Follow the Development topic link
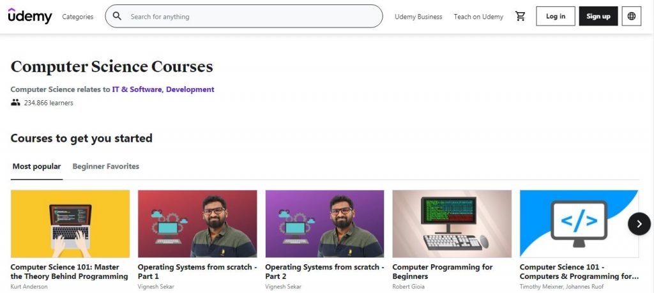Viewport: 654px width, 293px height. point(190,89)
